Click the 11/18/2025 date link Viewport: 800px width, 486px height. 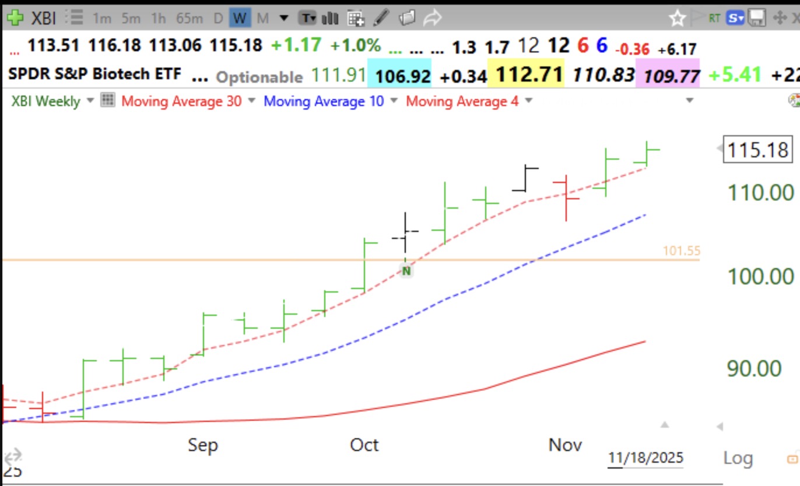coord(645,458)
